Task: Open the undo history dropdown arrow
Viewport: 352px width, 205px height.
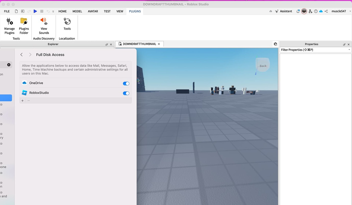Action: 53,11
